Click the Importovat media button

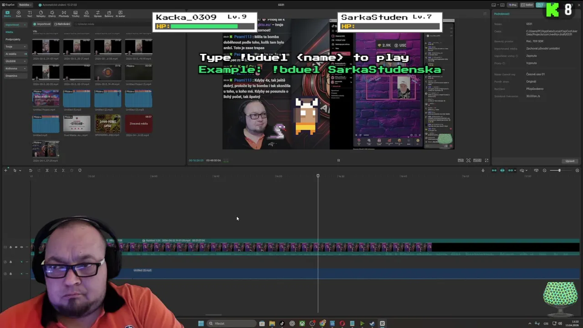tap(42, 24)
